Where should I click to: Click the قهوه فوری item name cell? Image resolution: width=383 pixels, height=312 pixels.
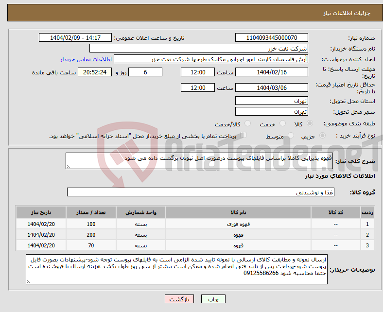238,224
